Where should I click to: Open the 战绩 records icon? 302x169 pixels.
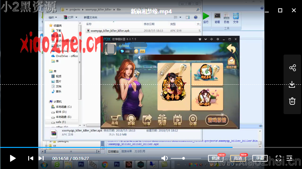[x=178, y=120]
